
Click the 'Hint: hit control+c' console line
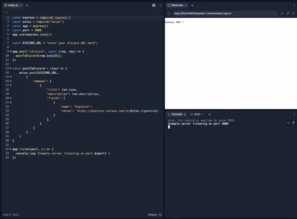[x=202, y=120]
